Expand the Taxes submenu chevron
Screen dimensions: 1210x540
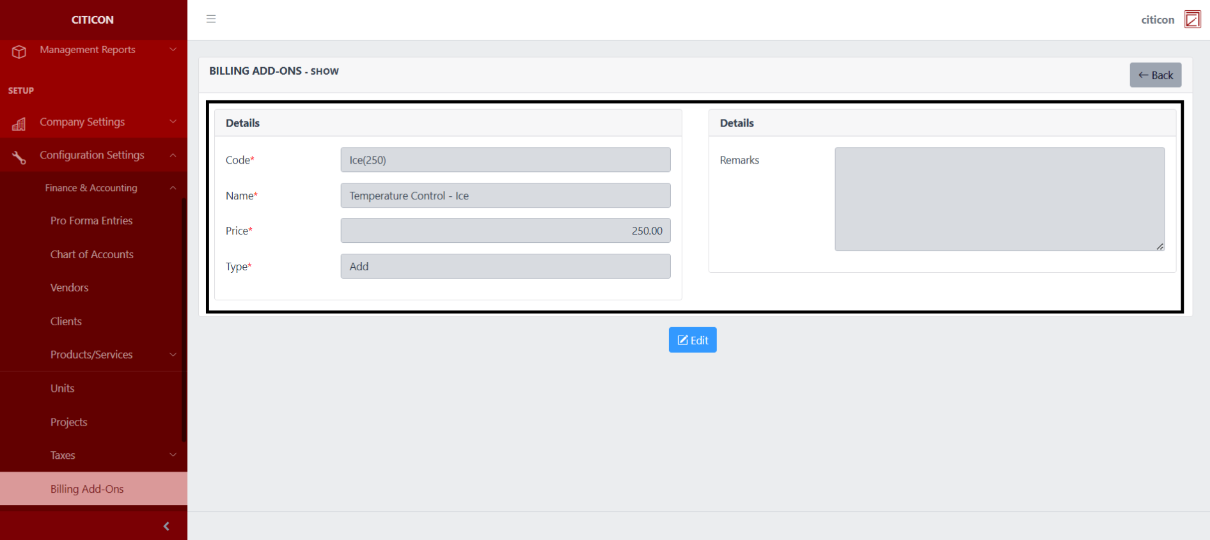click(x=173, y=455)
